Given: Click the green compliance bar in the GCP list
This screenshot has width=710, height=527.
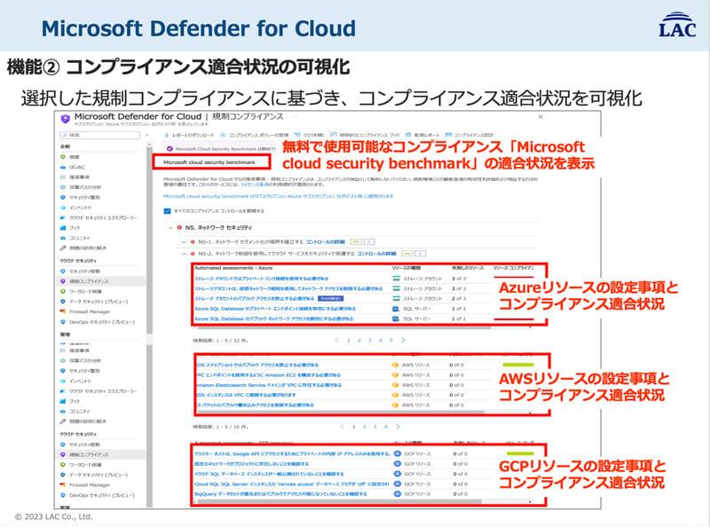Looking at the screenshot, I should point(520,453).
